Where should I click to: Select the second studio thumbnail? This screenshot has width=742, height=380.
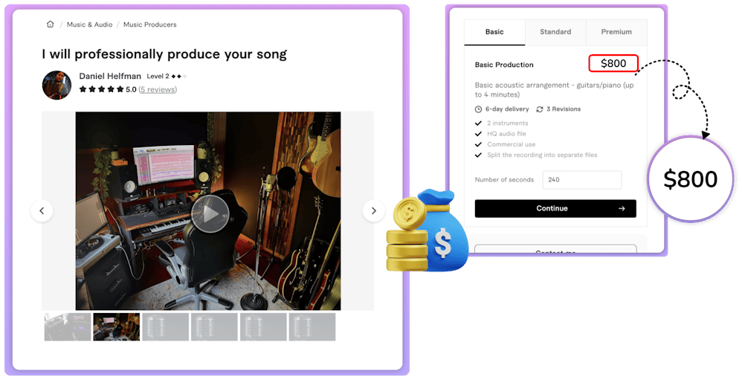click(x=117, y=326)
